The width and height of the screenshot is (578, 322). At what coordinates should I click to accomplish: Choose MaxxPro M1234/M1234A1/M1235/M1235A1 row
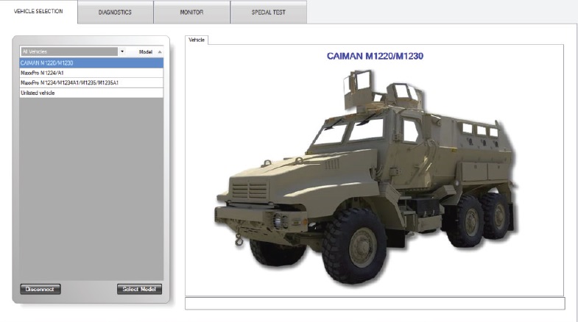91,83
